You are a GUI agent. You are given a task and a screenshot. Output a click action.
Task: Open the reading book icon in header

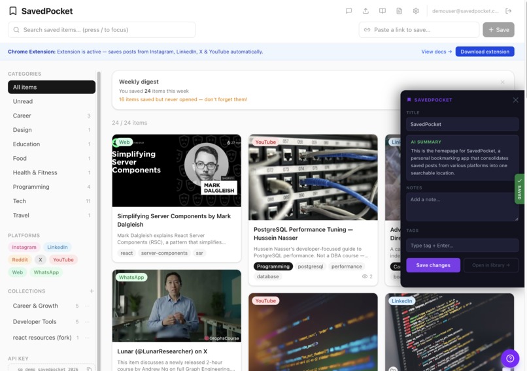point(382,11)
